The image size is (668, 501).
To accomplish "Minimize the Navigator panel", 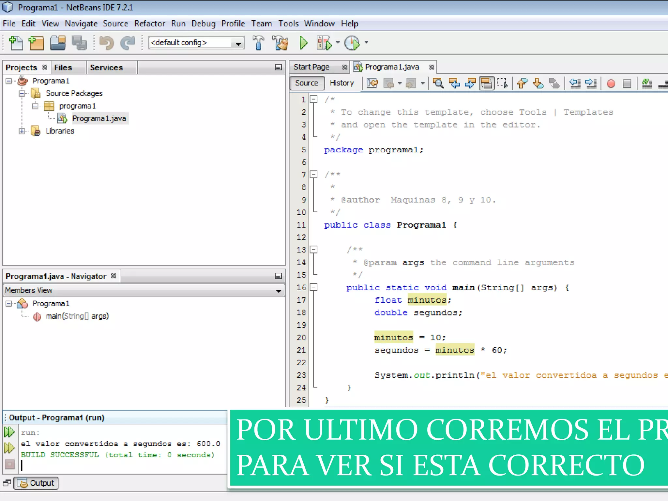I will [278, 276].
